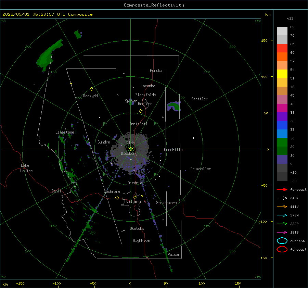Click the 39 dBZ magenta color swatch

pos(282,108)
